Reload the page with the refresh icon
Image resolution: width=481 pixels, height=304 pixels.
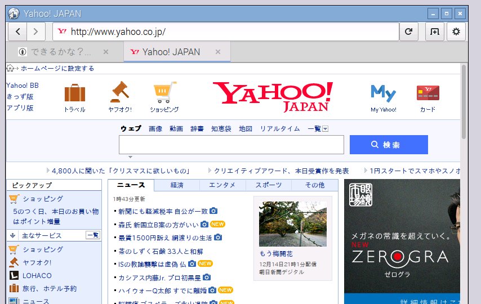(x=408, y=32)
